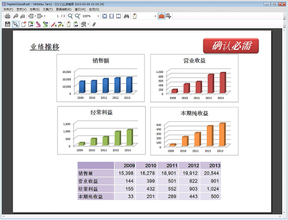Click the paperclip attachment icon
Screen dimensions: 288x220
[94, 24]
